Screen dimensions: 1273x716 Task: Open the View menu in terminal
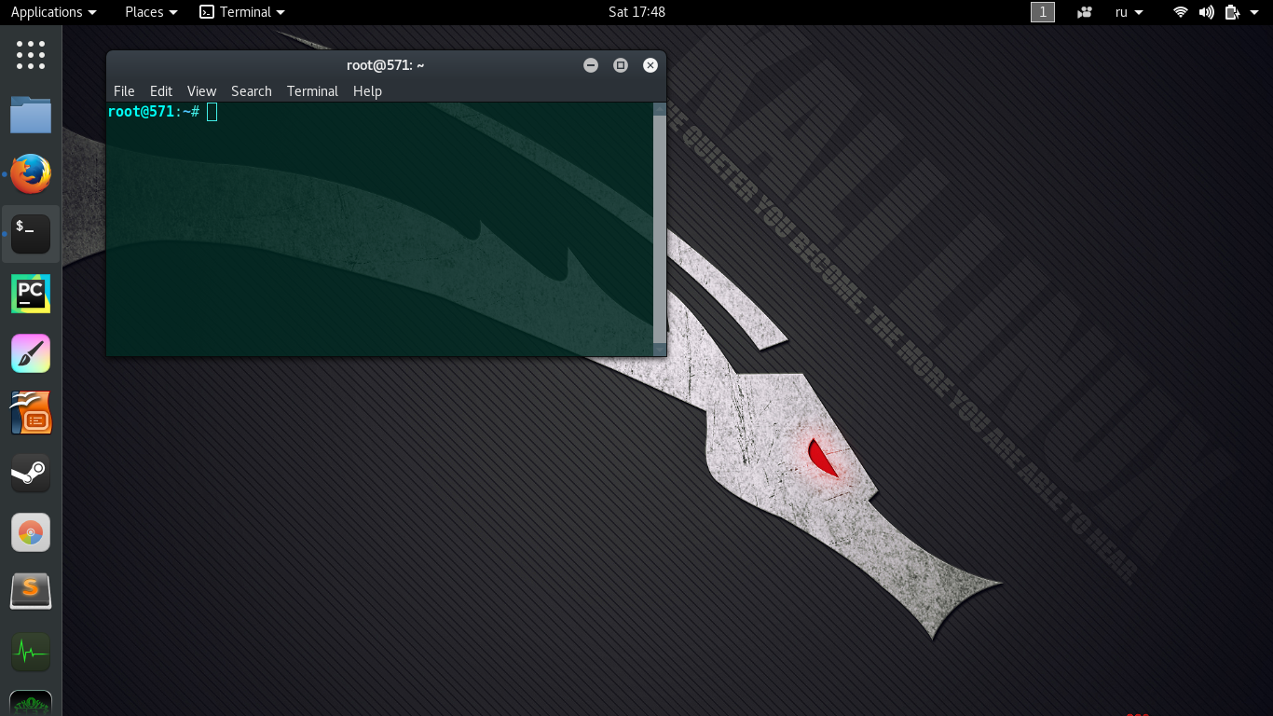[201, 90]
